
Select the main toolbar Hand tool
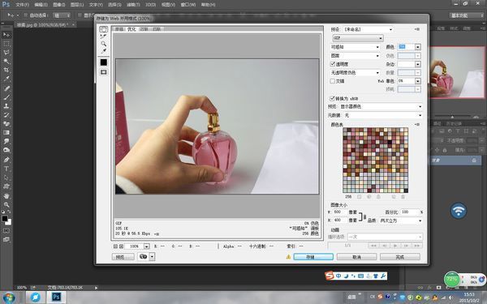(x=6, y=196)
